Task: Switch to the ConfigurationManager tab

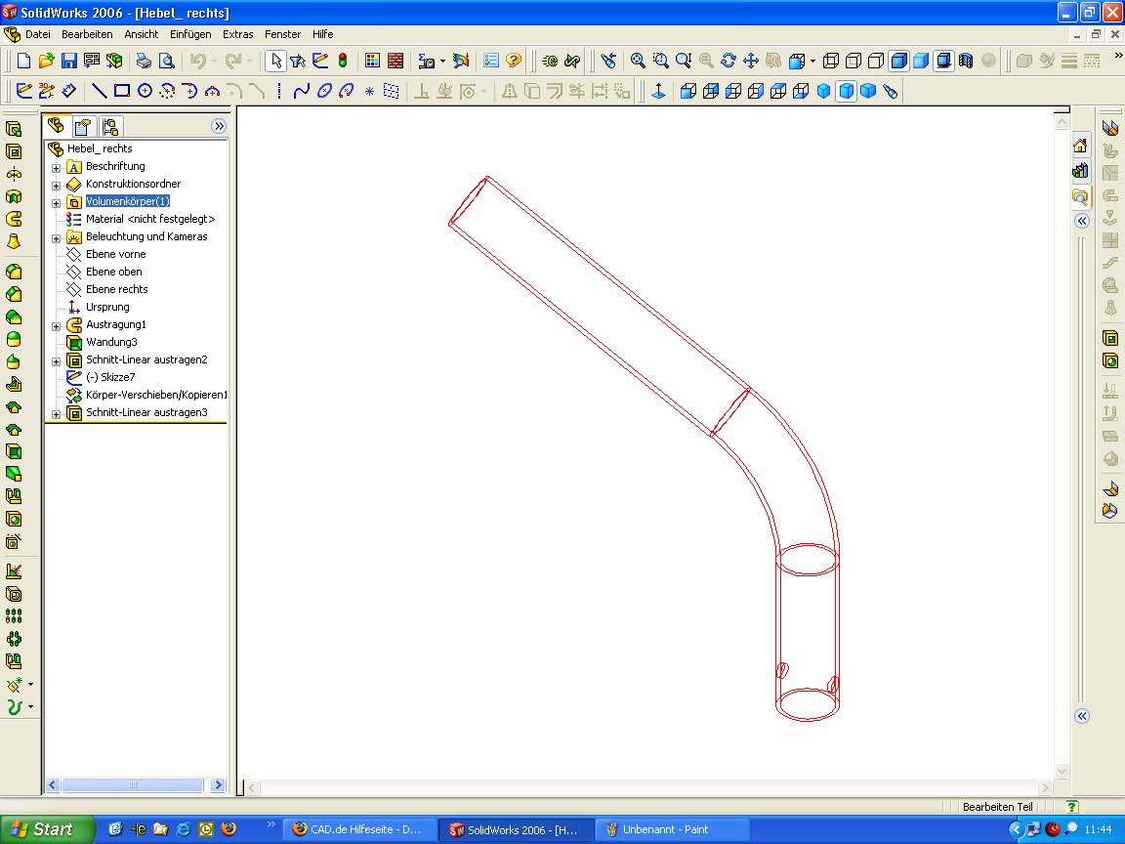Action: (x=109, y=126)
